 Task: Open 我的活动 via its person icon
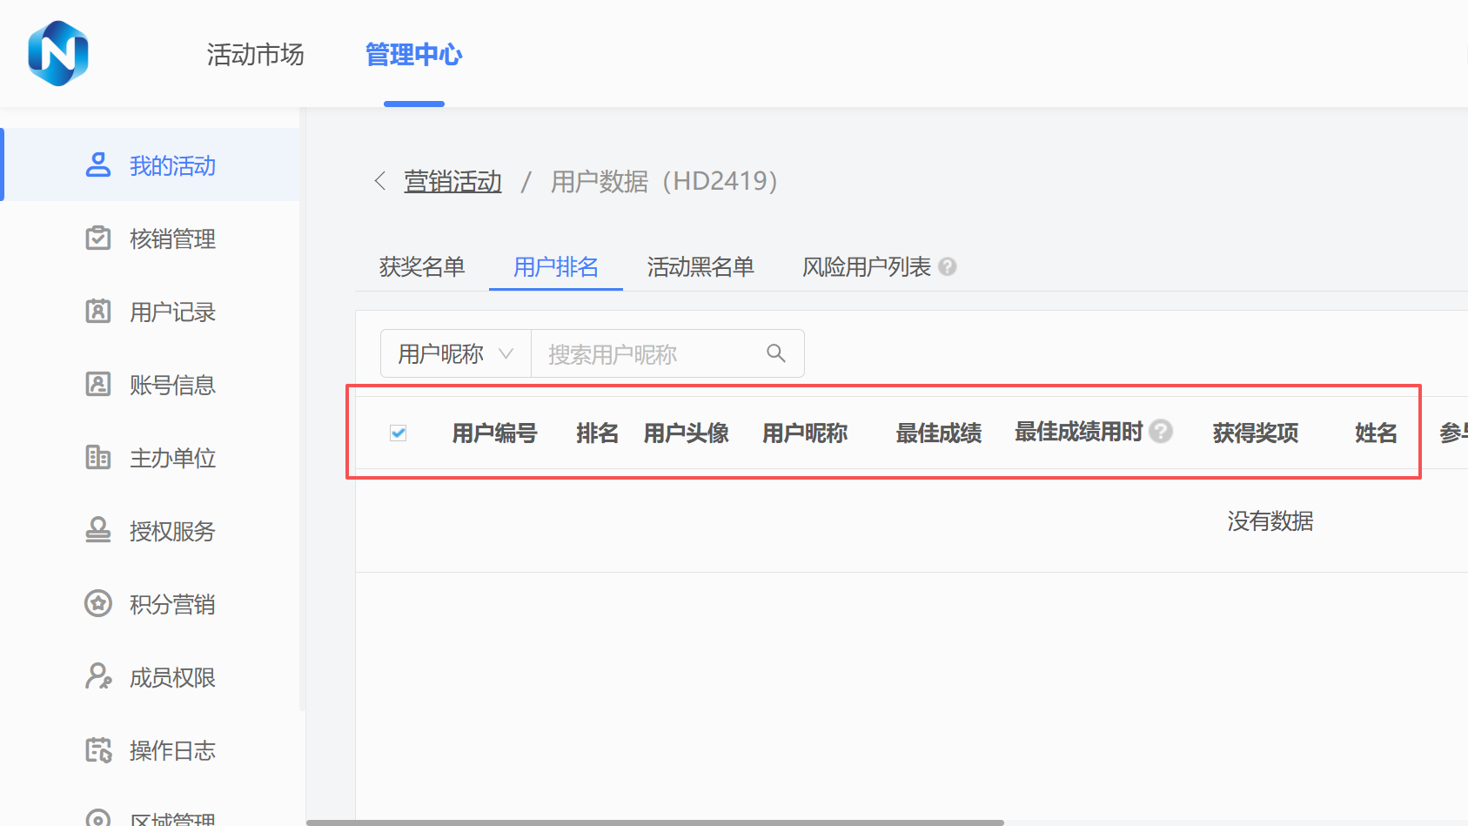point(98,165)
